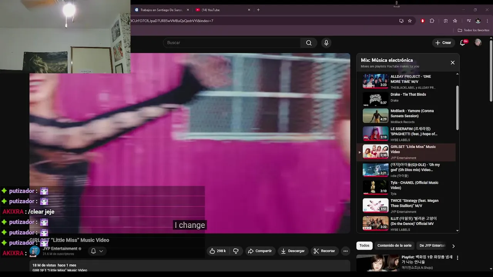
Task: Open recommended Playlist video thumbnail
Action: pyautogui.click(x=378, y=263)
